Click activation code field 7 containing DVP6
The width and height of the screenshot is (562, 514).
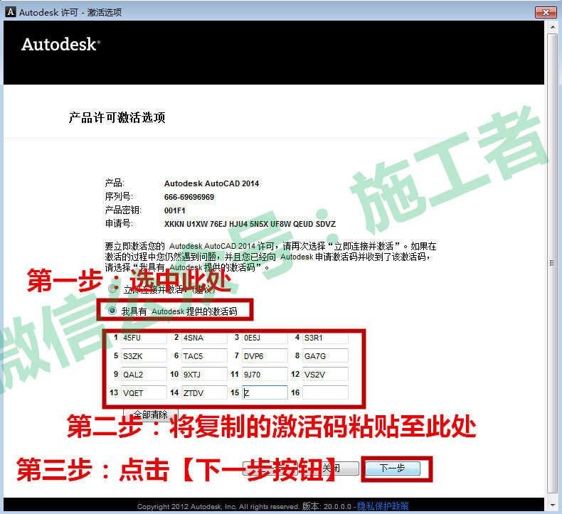tap(265, 355)
